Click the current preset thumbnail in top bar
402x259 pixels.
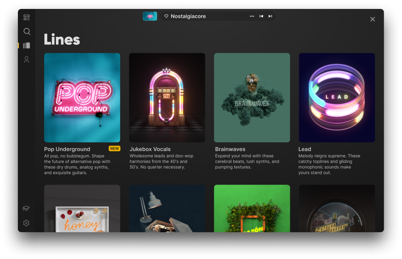tap(150, 16)
